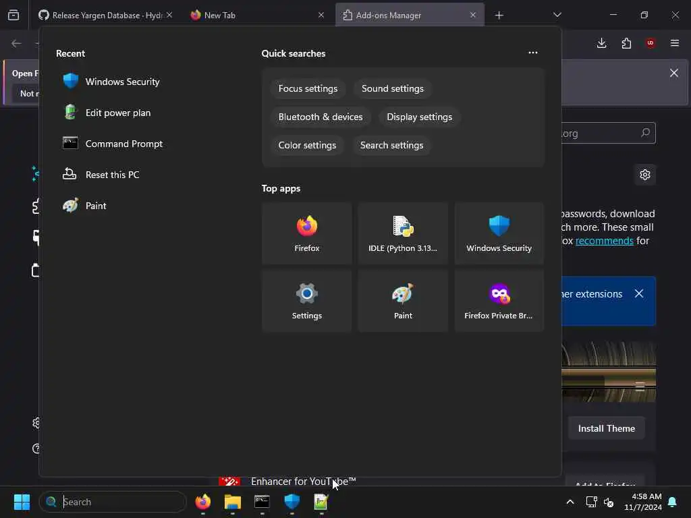691x518 pixels.
Task: Launch Firefox Private Browsing from Top apps
Action: pyautogui.click(x=499, y=301)
